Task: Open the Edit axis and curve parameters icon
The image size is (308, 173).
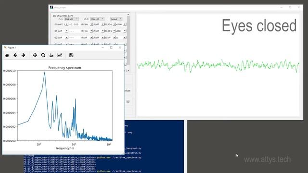Action: pyautogui.click(x=60, y=55)
